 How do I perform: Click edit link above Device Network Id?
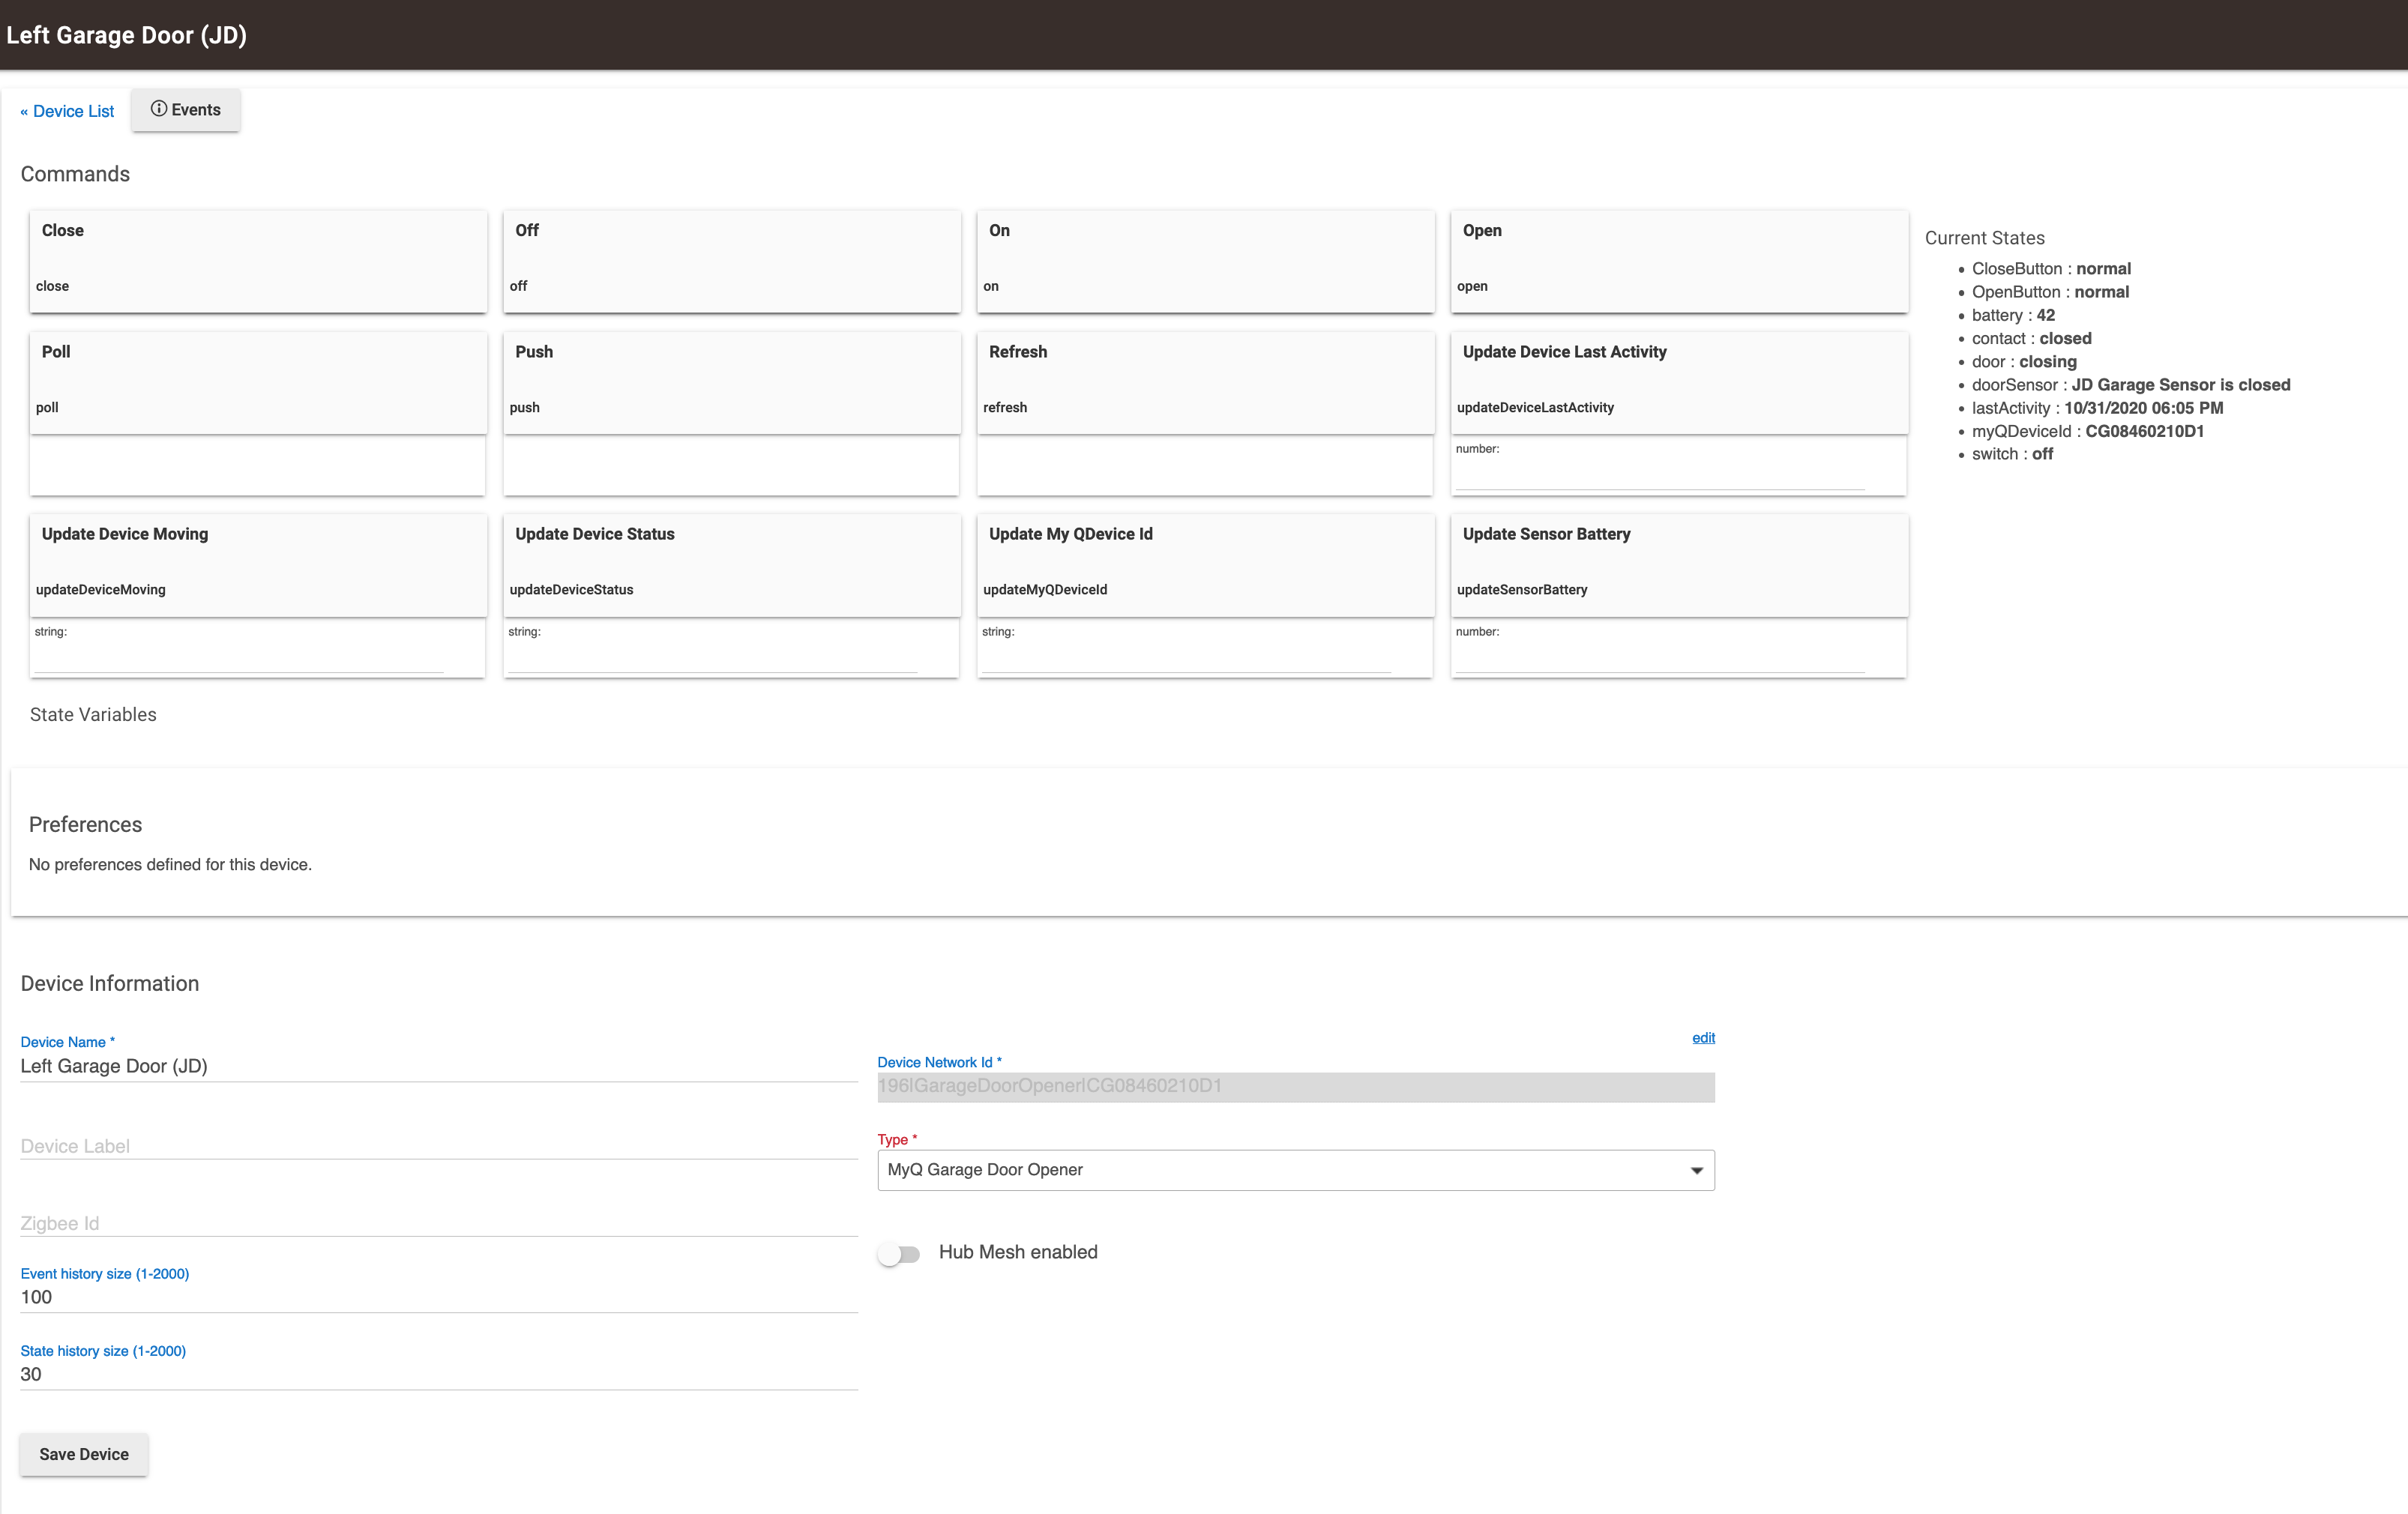tap(1702, 1038)
